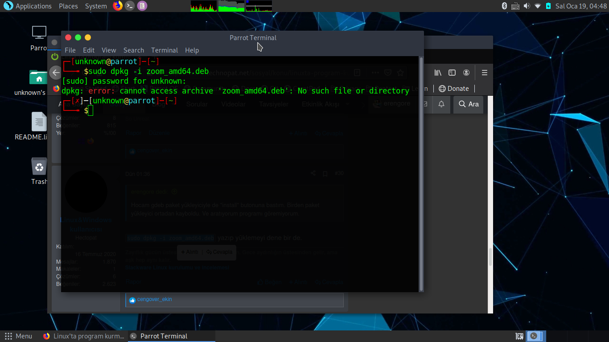Open the Firefox hamburger menu
The image size is (609, 342).
485,73
